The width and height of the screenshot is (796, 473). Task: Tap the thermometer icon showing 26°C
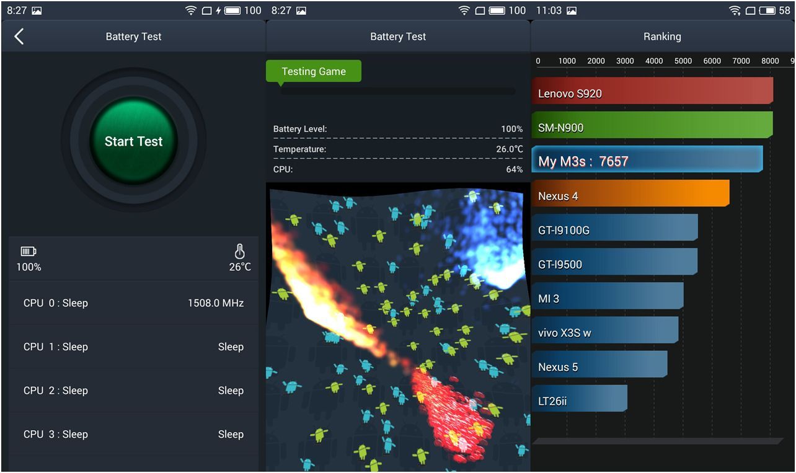pyautogui.click(x=239, y=252)
